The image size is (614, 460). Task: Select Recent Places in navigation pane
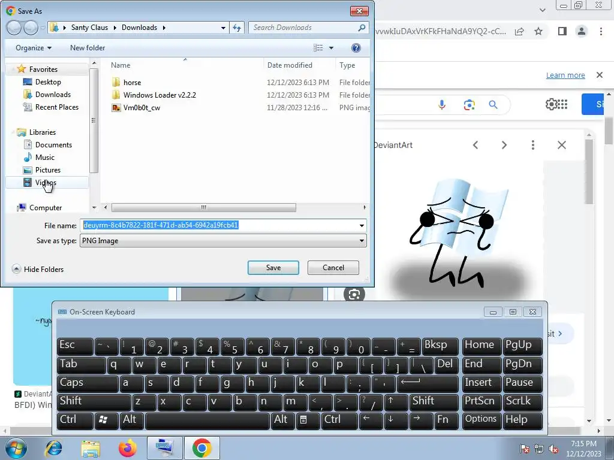click(57, 107)
